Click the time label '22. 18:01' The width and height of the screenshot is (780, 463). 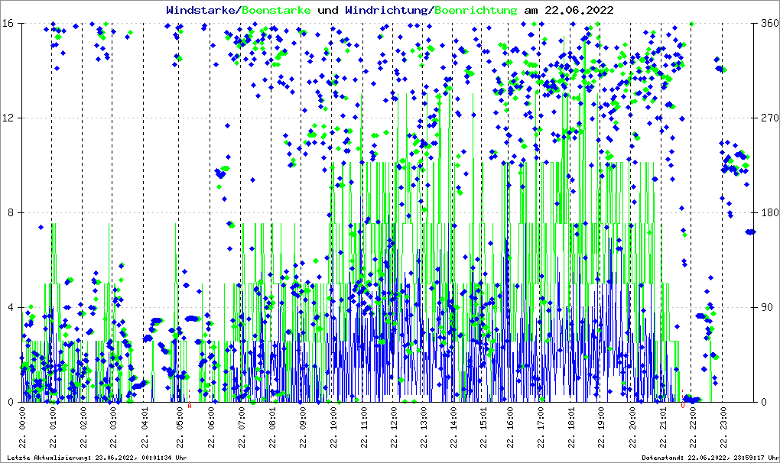pyautogui.click(x=570, y=428)
